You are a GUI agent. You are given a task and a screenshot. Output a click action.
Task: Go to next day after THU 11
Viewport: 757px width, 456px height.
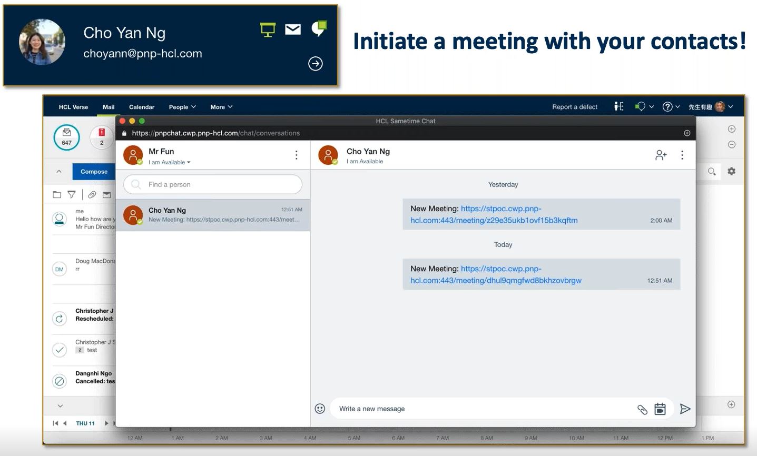(106, 423)
